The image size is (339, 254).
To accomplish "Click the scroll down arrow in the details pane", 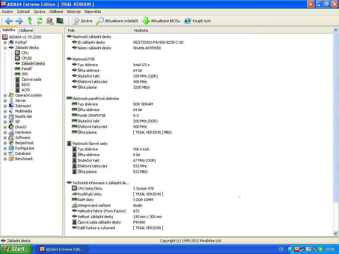I will click(x=336, y=233).
